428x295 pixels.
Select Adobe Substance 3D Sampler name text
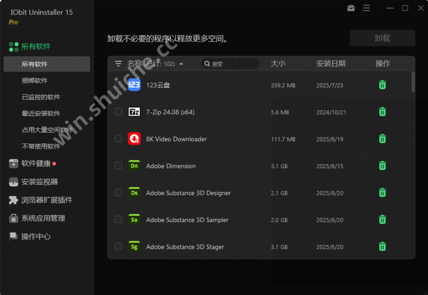[187, 220]
